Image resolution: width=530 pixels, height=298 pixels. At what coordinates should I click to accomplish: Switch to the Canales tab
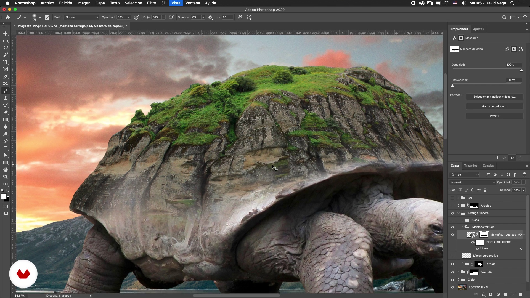[488, 166]
